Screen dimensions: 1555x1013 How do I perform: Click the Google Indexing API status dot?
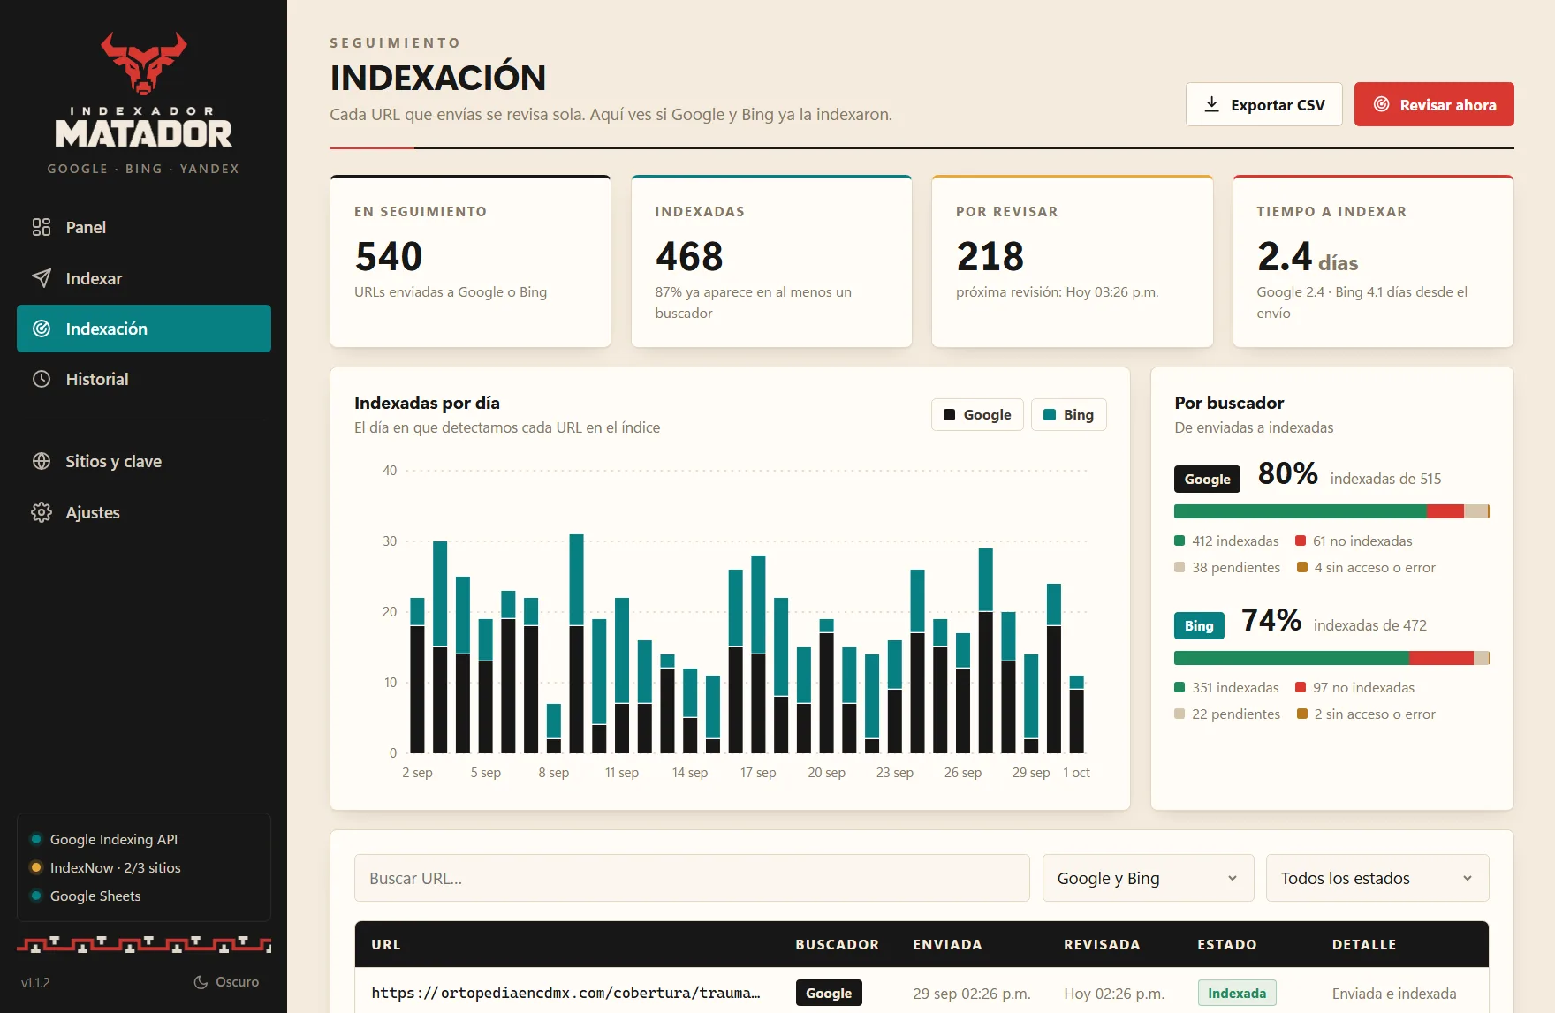pyautogui.click(x=36, y=839)
